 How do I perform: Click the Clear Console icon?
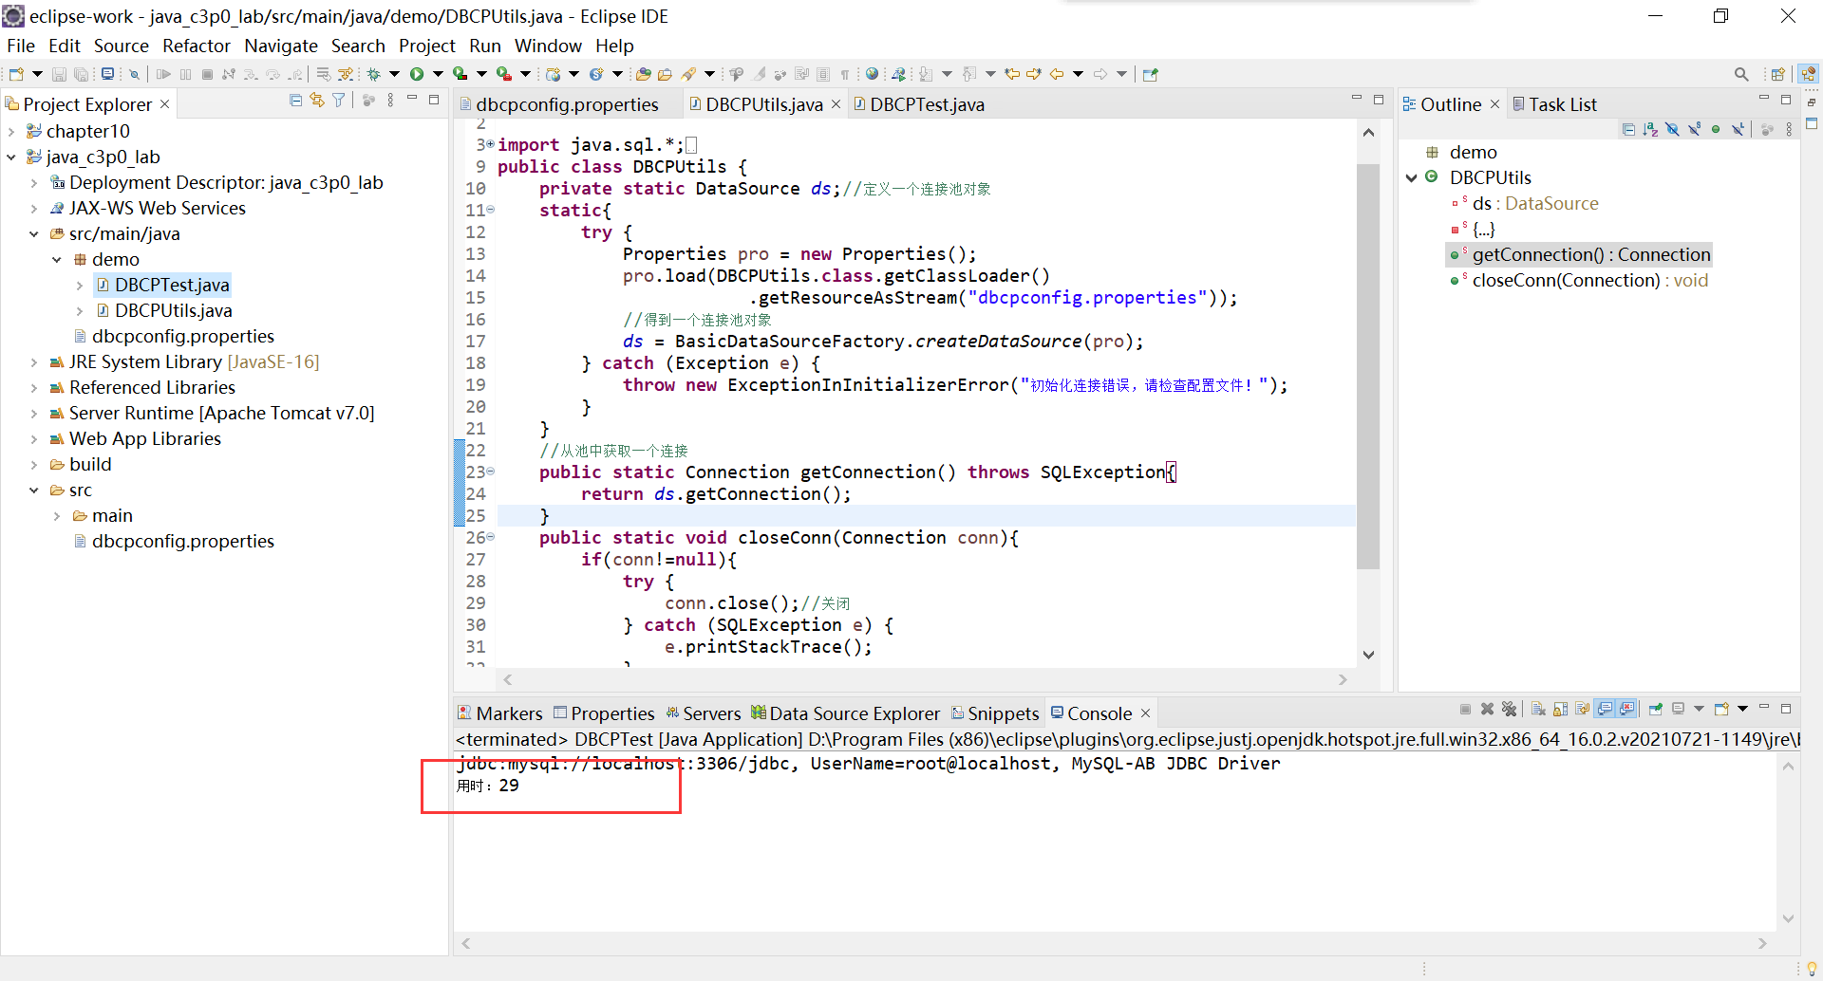(x=1539, y=710)
